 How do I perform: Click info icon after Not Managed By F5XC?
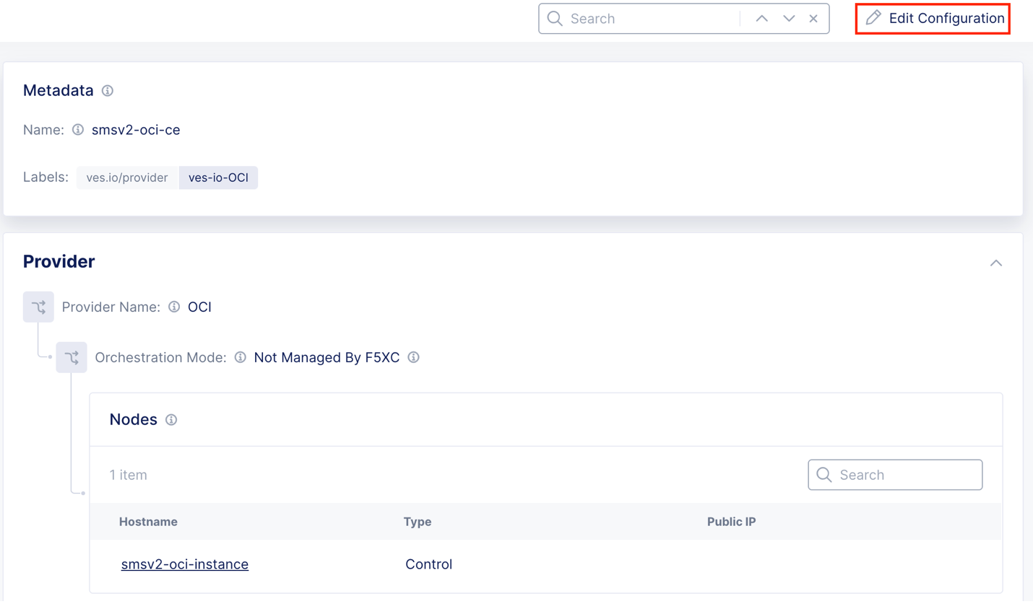(414, 357)
